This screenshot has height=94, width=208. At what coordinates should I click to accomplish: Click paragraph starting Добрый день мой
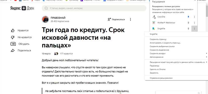pyautogui.click(x=70, y=60)
